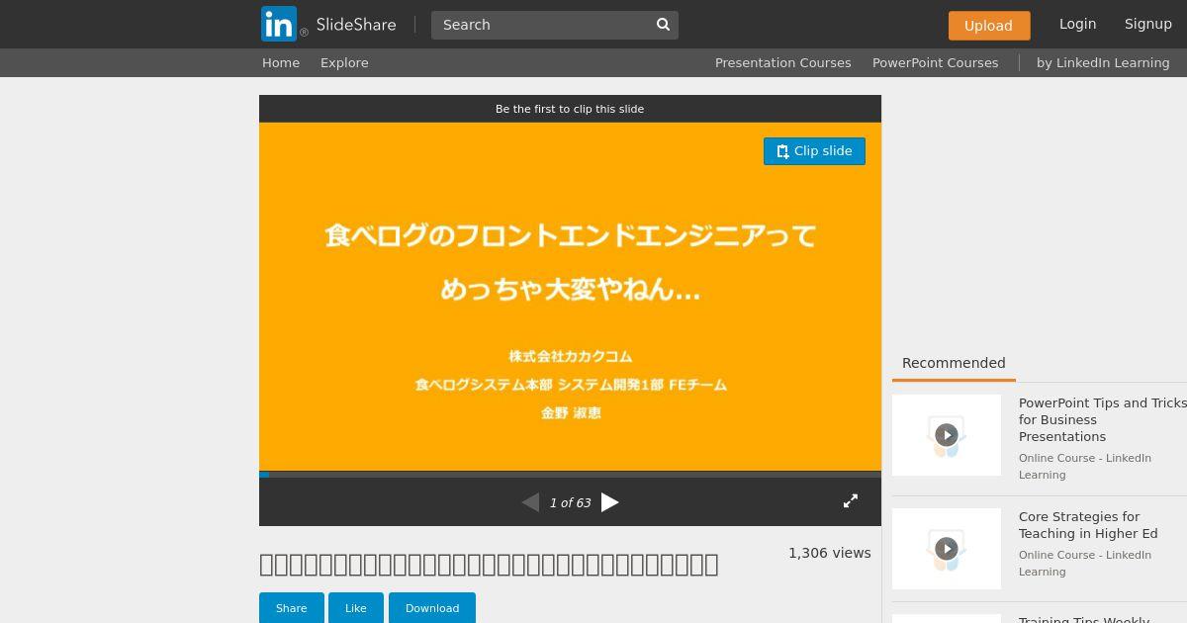
Task: Click 'Be the first to clip this slide'
Action: click(x=570, y=109)
